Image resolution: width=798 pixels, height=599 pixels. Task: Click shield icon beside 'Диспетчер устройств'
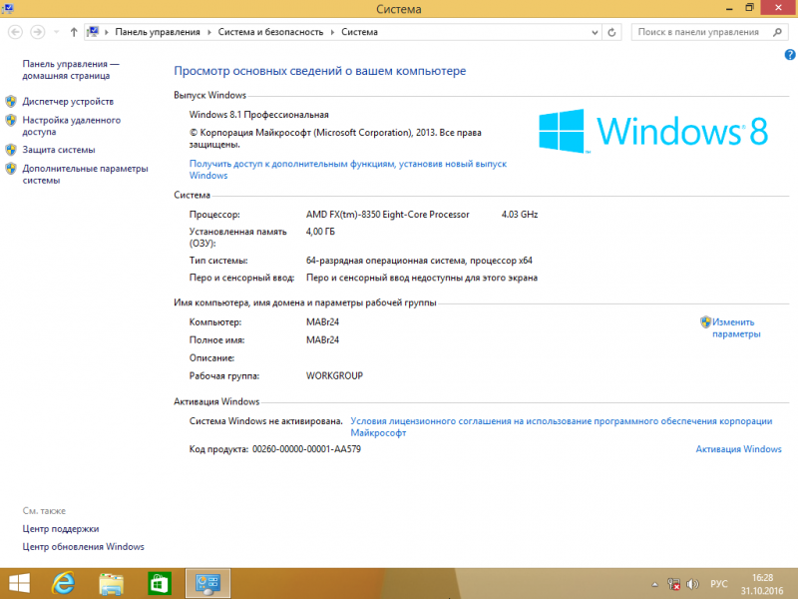coord(11,102)
